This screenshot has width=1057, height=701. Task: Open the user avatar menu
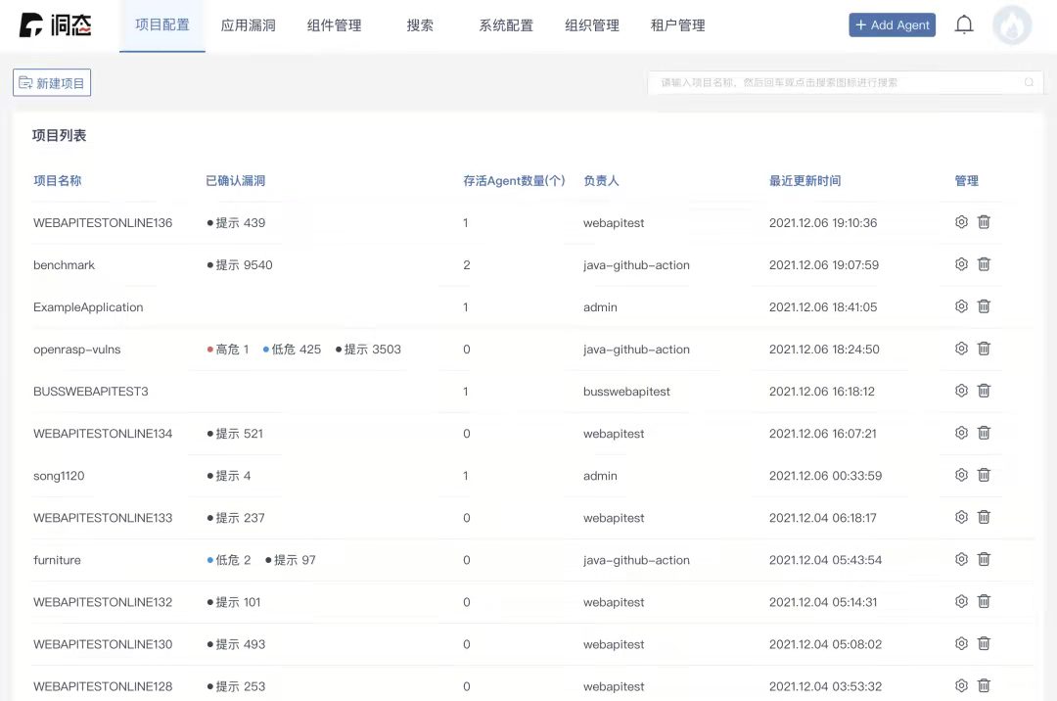click(1012, 24)
